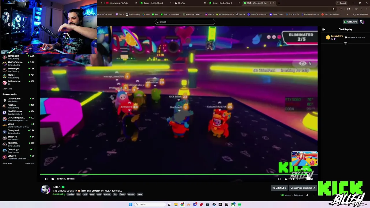Open a new browser tab with plus
370x208 pixels.
click(279, 3)
